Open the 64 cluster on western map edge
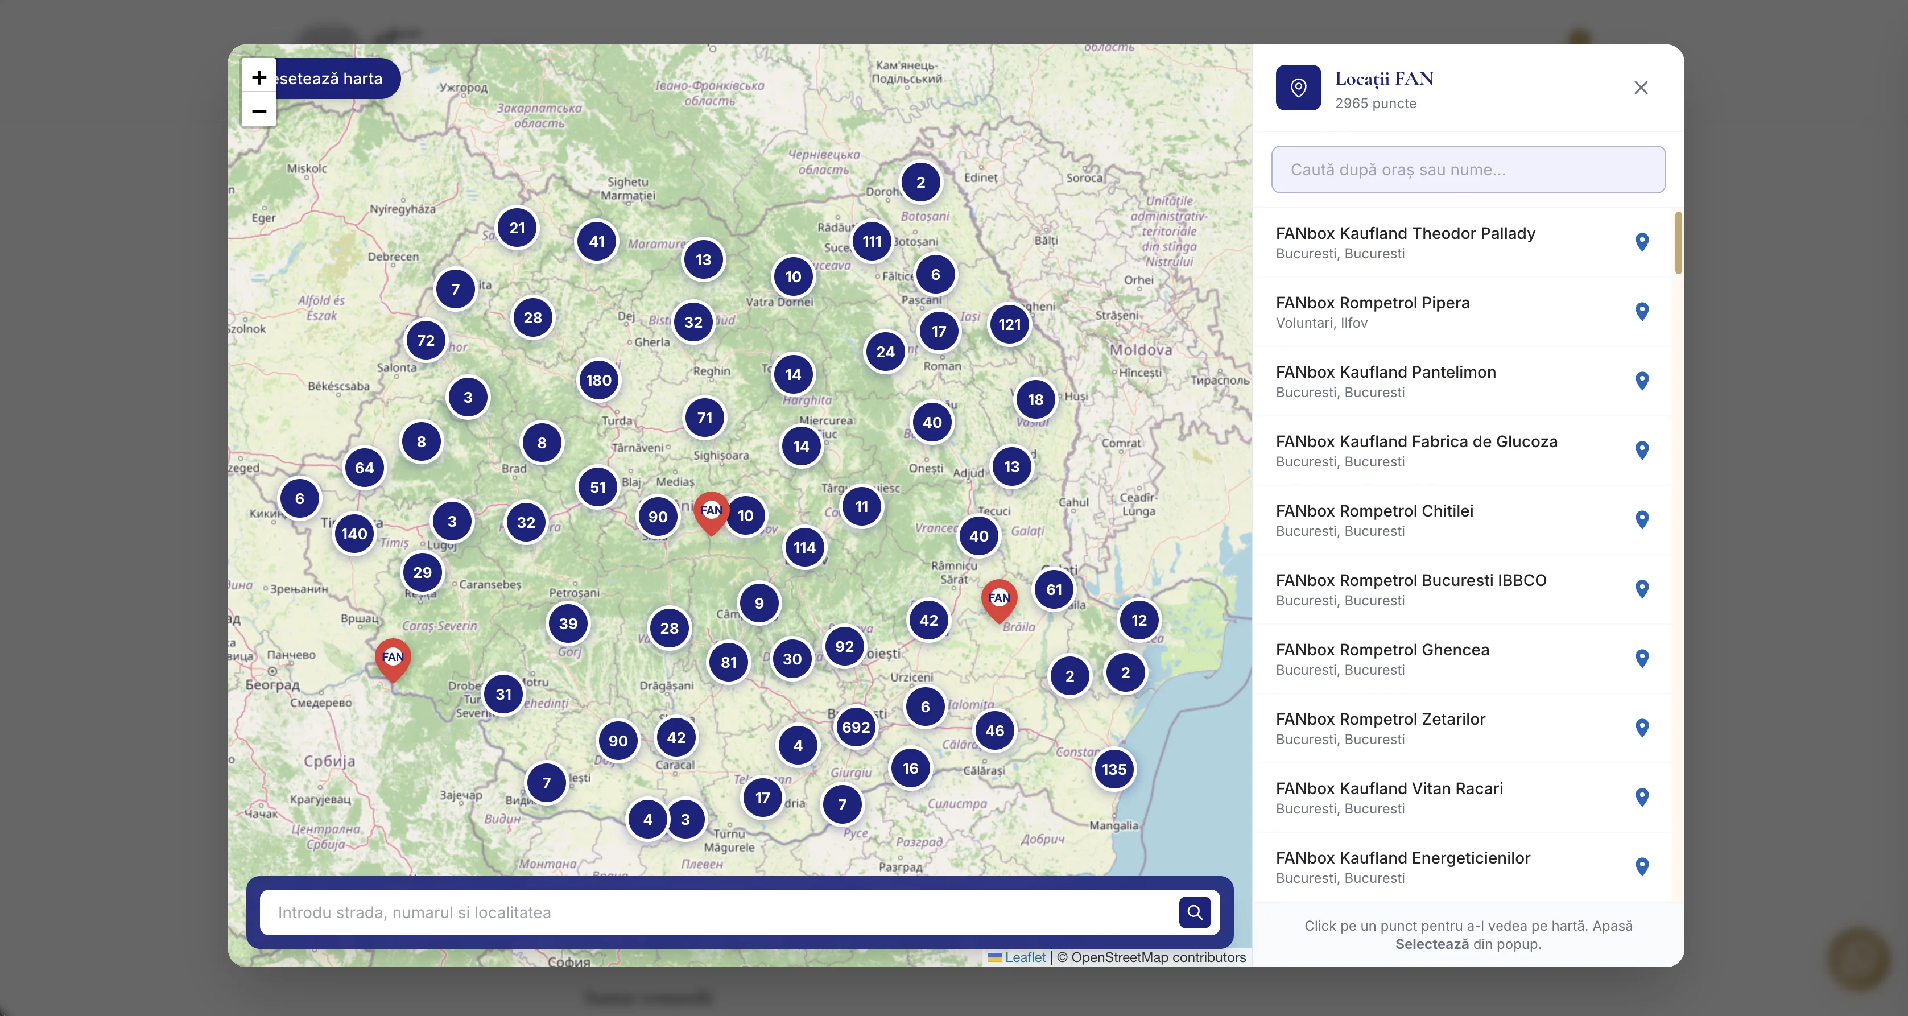1908x1016 pixels. tap(365, 468)
